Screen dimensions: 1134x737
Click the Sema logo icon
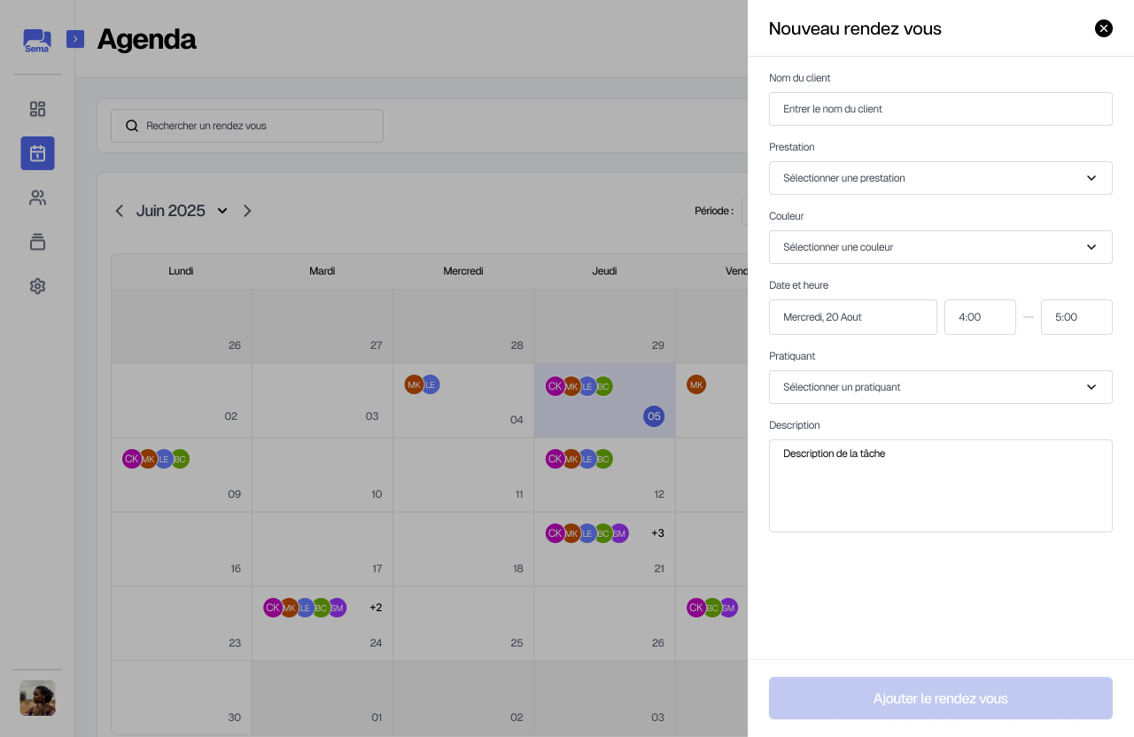pos(37,41)
